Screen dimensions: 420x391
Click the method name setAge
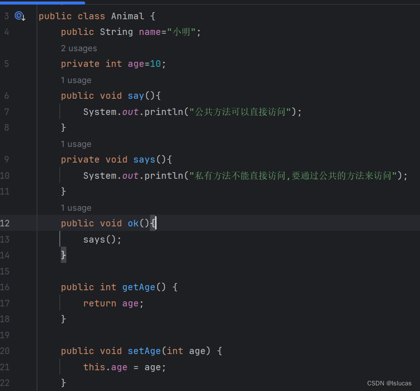[x=144, y=351]
